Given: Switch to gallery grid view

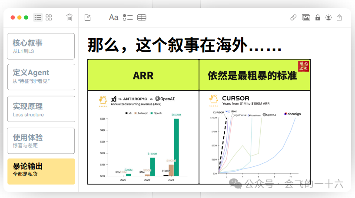Looking at the screenshot, I should click(49, 17).
